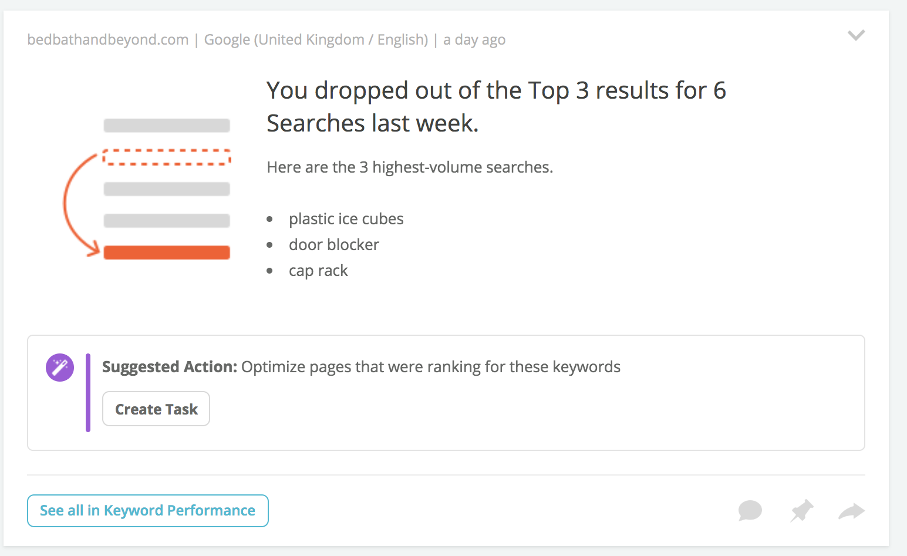The height and width of the screenshot is (556, 907).
Task: Select the 'cap rack' keyword
Action: pyautogui.click(x=318, y=271)
